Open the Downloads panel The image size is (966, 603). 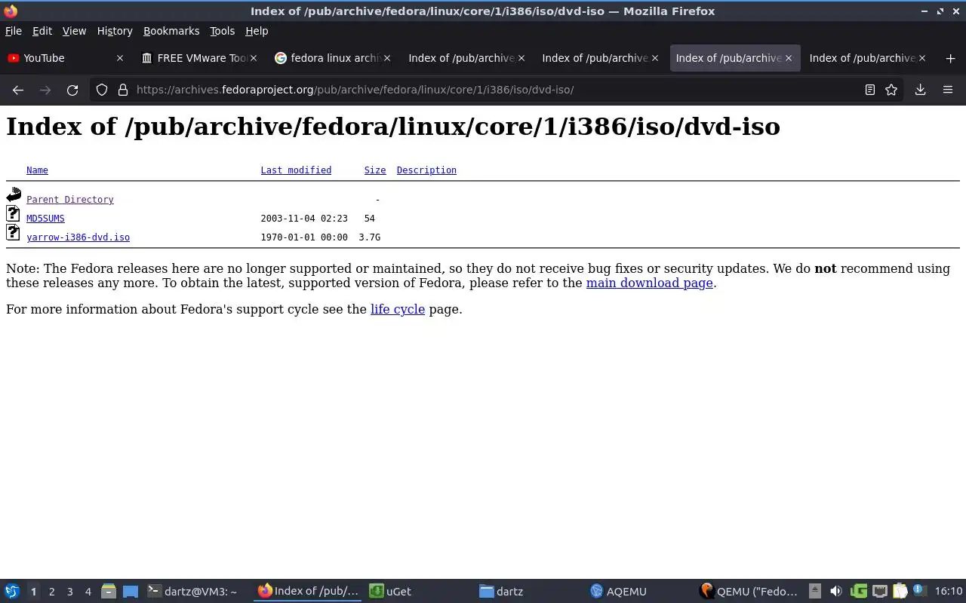[920, 90]
